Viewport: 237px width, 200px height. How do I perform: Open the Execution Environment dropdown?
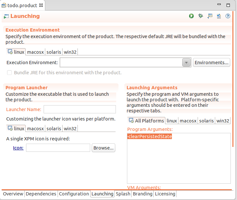point(186,63)
